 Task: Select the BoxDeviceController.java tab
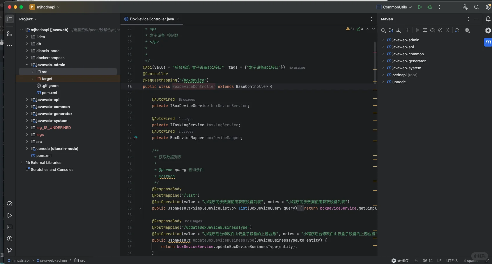click(x=152, y=19)
